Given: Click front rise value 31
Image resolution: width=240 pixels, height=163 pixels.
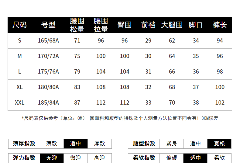Looking at the screenshot, I should 148,71.
